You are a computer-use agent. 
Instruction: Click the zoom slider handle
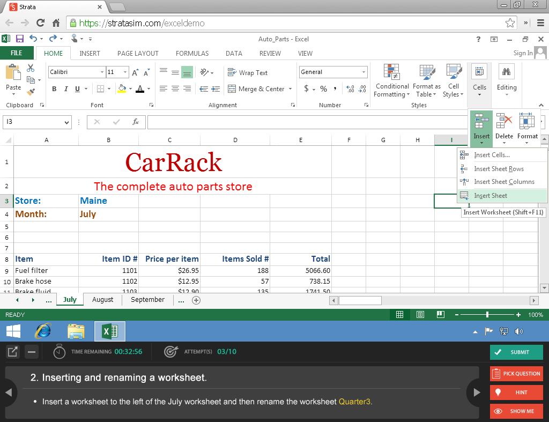tap(487, 314)
